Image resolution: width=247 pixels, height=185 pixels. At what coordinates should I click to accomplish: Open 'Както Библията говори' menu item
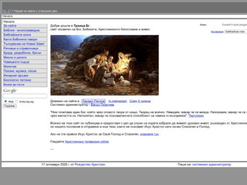(x=25, y=39)
